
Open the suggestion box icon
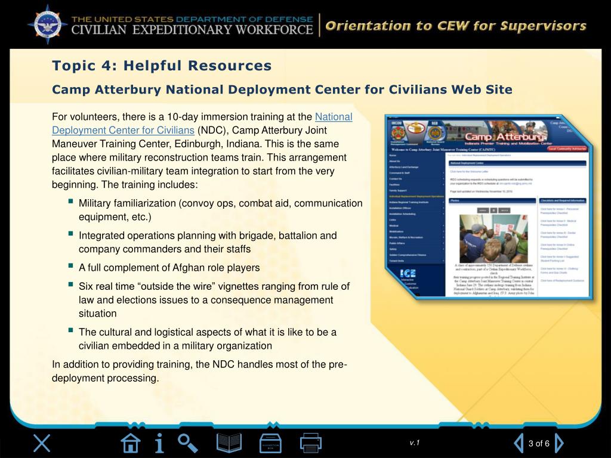[x=270, y=443]
